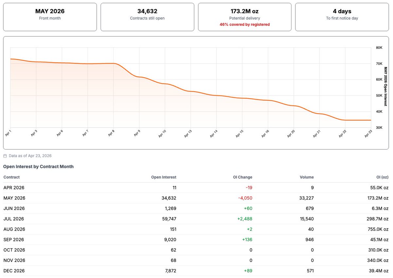This screenshot has height=278, width=393.
Task: Click the Open Interest by Contract Month heading
Action: (38, 166)
